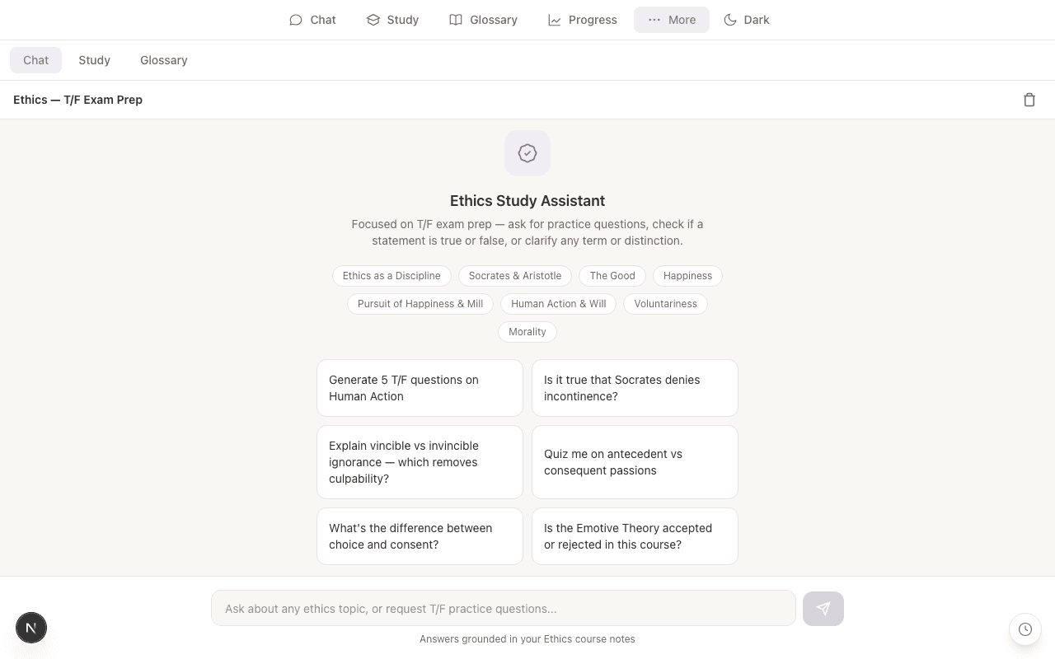Open Chat in the top navigation
The width and height of the screenshot is (1055, 659).
tap(312, 20)
